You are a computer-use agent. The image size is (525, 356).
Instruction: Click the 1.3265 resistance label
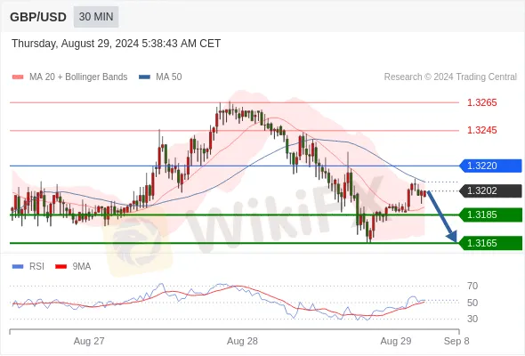pos(481,102)
